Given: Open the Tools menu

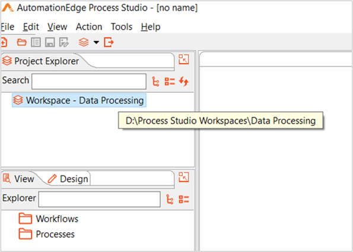Looking at the screenshot, I should [122, 27].
